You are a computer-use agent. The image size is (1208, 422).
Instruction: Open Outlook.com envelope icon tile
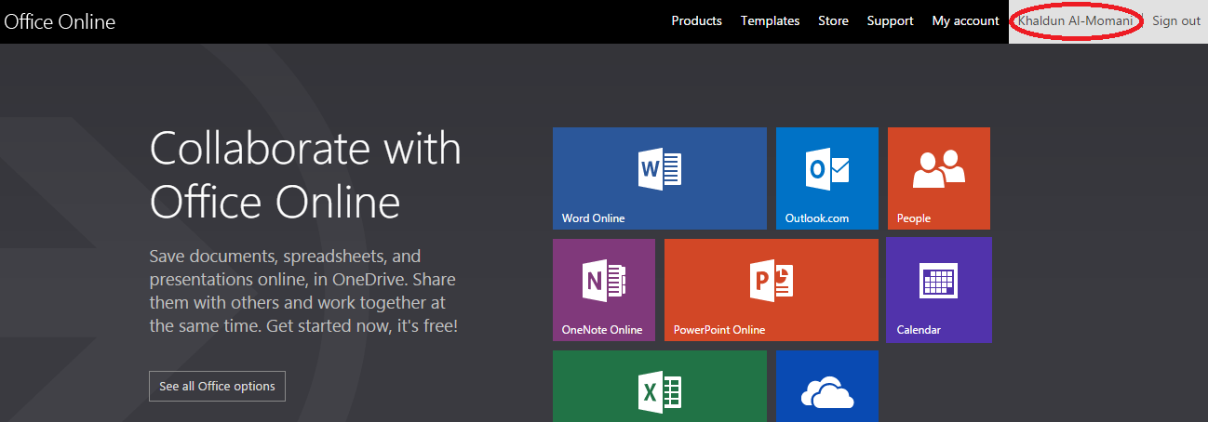827,169
